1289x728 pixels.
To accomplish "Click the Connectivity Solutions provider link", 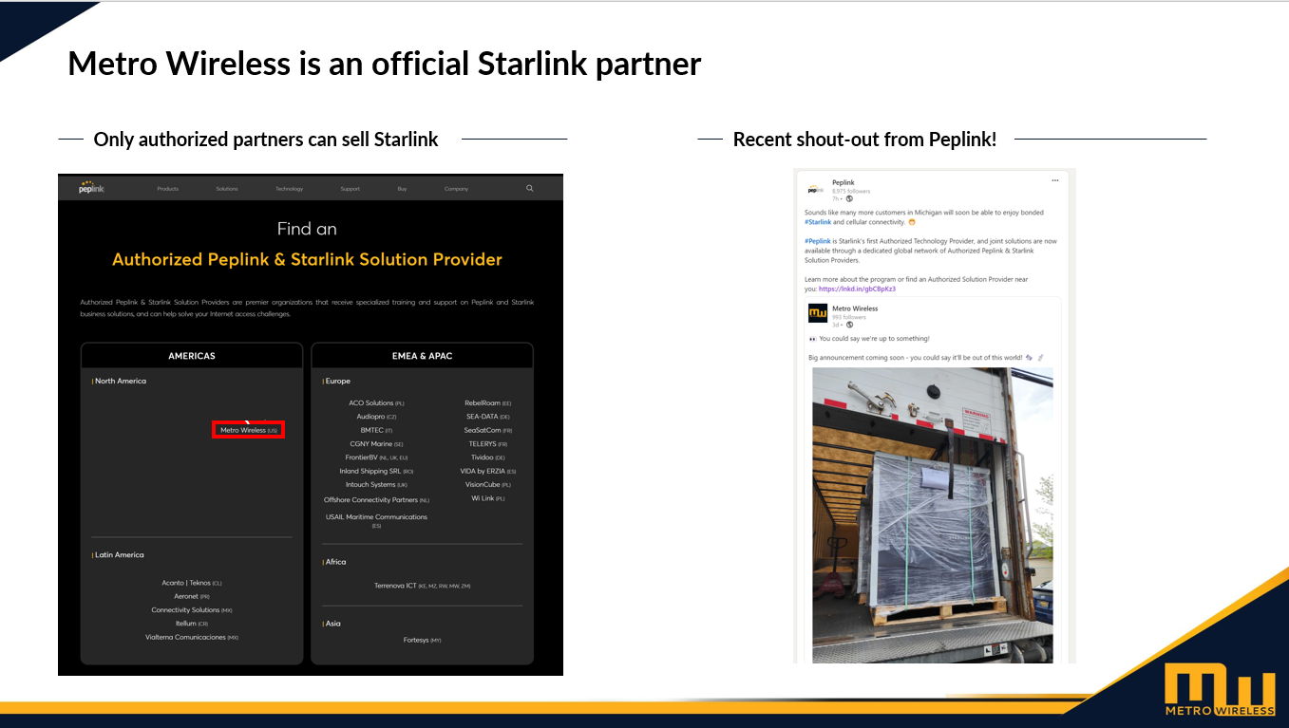I will (192, 610).
